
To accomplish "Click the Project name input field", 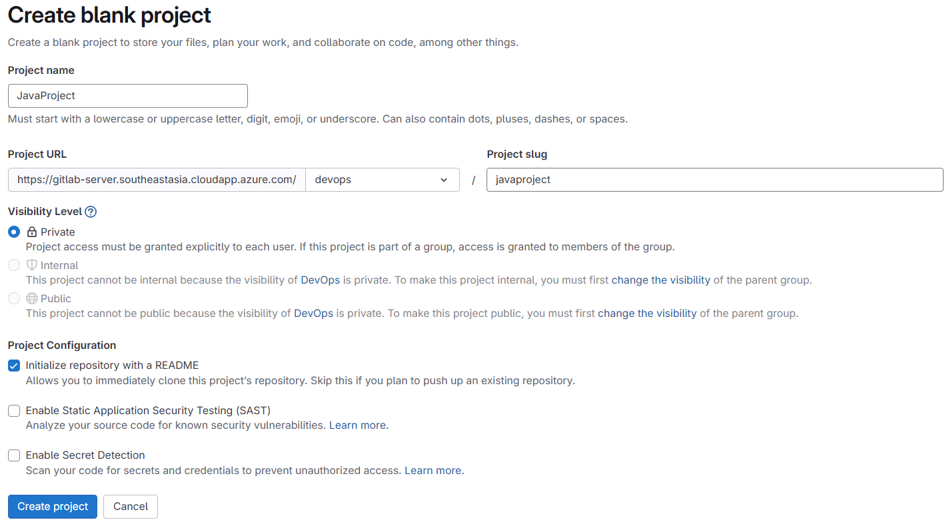I will (x=127, y=95).
